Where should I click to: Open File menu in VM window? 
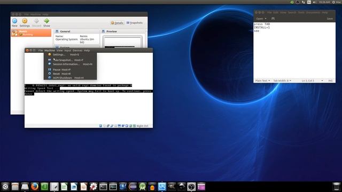[41, 50]
